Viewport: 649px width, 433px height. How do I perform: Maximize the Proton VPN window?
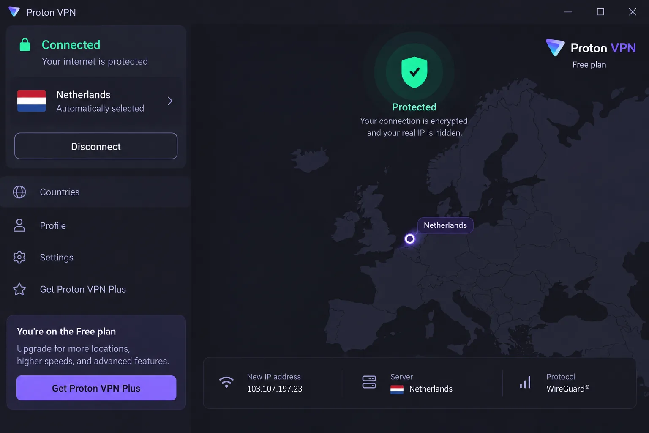click(x=600, y=12)
